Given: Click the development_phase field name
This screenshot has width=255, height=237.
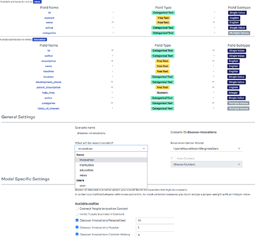Looking at the screenshot, I should point(49,82).
